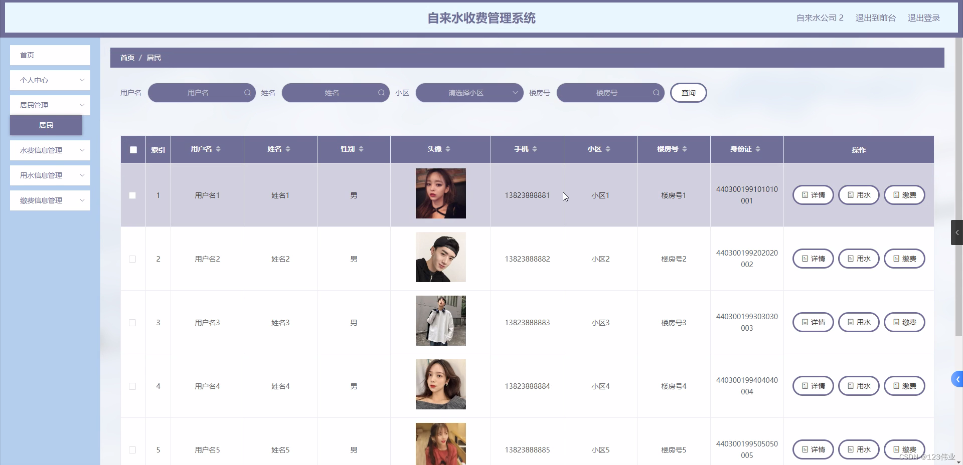This screenshot has height=465, width=963.
Task: Click the 缴费 action for 用户名3
Action: click(904, 322)
